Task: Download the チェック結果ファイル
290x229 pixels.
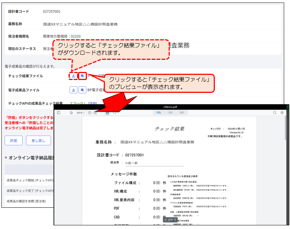Action: pyautogui.click(x=73, y=76)
